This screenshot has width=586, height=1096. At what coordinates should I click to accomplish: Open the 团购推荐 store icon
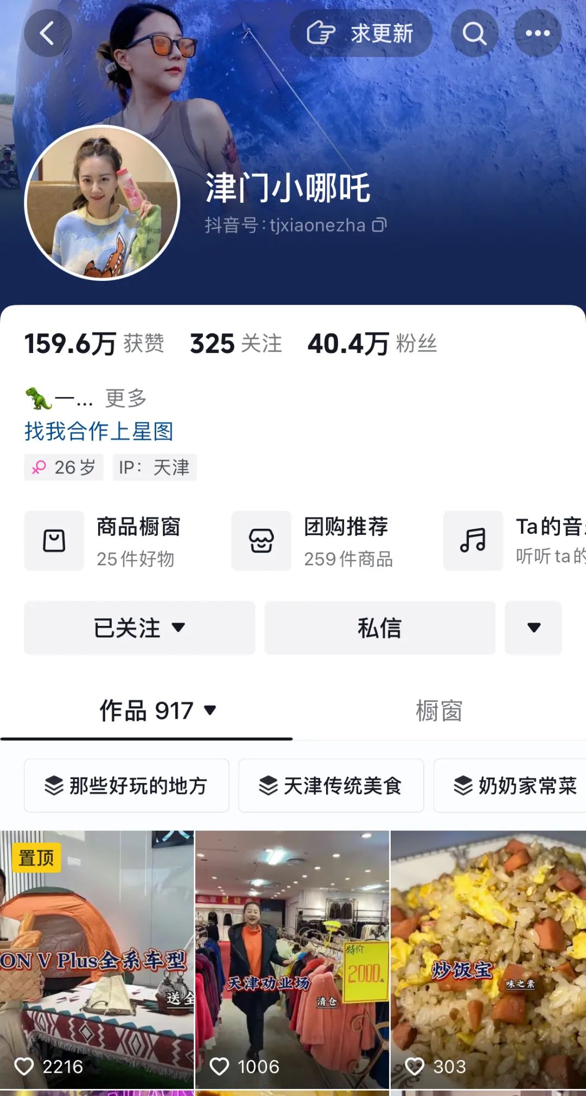click(x=261, y=541)
